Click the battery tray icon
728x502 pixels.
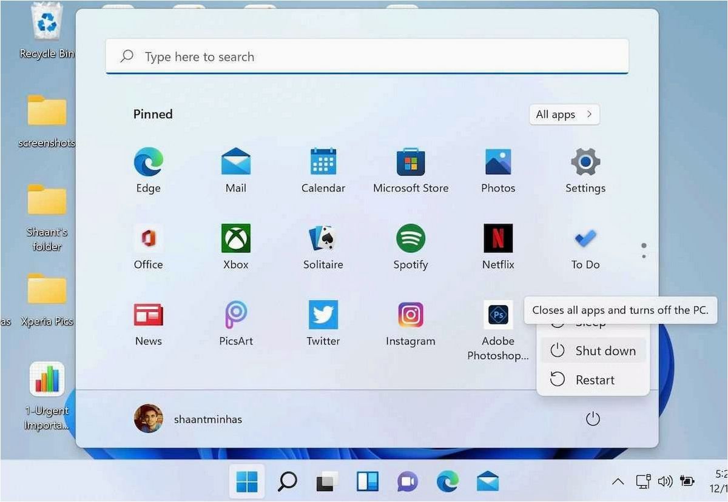[687, 482]
